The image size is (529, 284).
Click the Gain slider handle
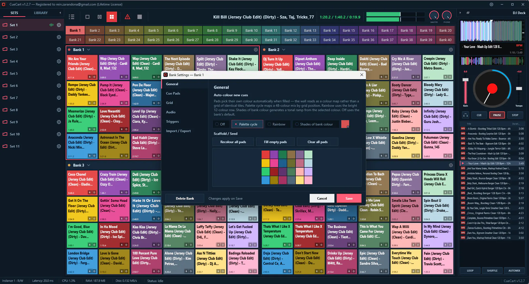coord(466,80)
